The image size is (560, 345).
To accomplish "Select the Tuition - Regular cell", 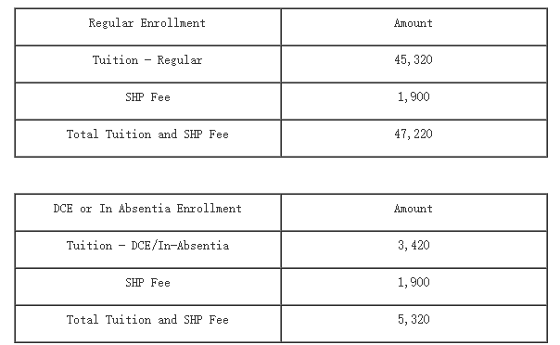I will tap(147, 64).
